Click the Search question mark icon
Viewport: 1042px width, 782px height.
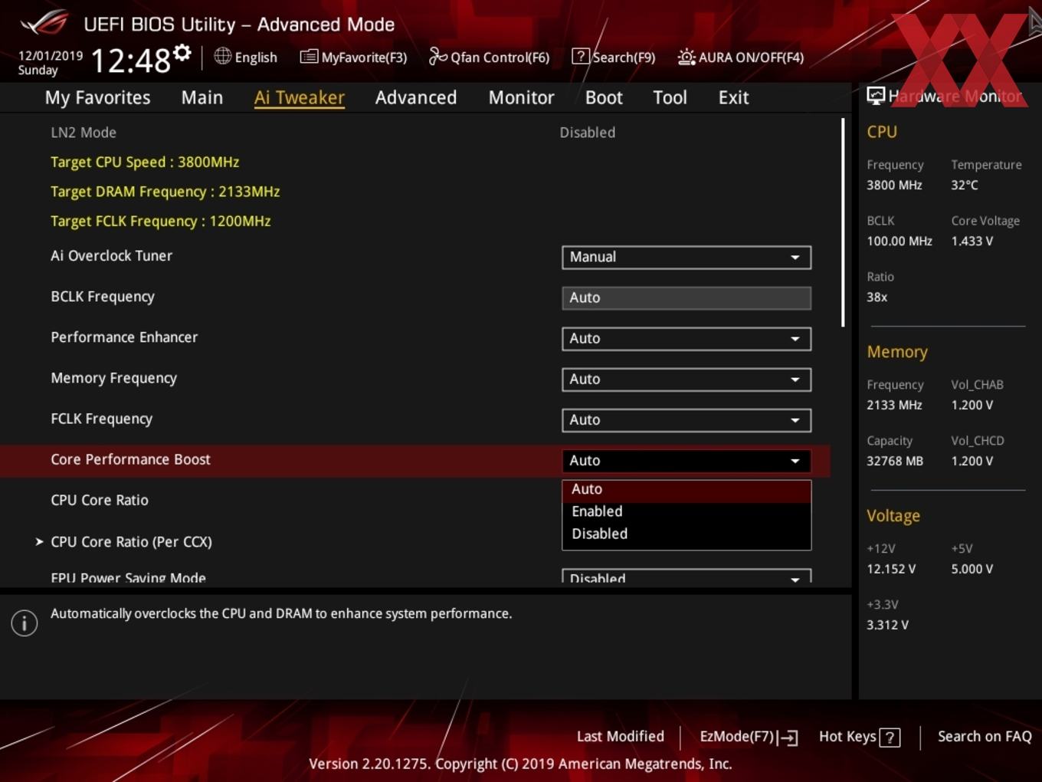(581, 56)
